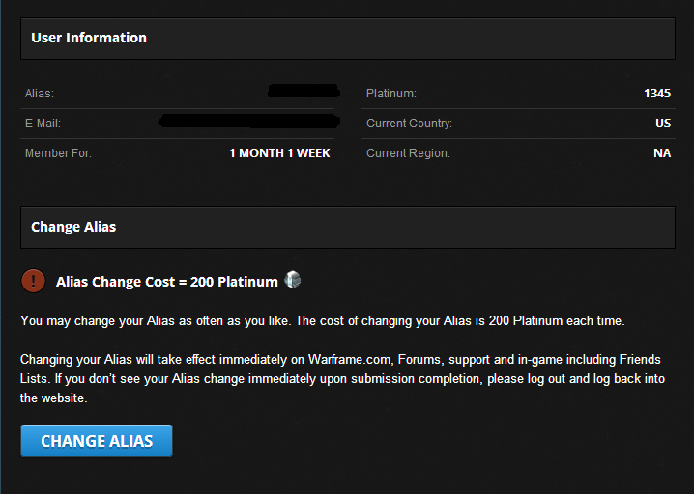Image resolution: width=694 pixels, height=494 pixels.
Task: Click the CHANGE ALIAS button
Action: [x=97, y=441]
